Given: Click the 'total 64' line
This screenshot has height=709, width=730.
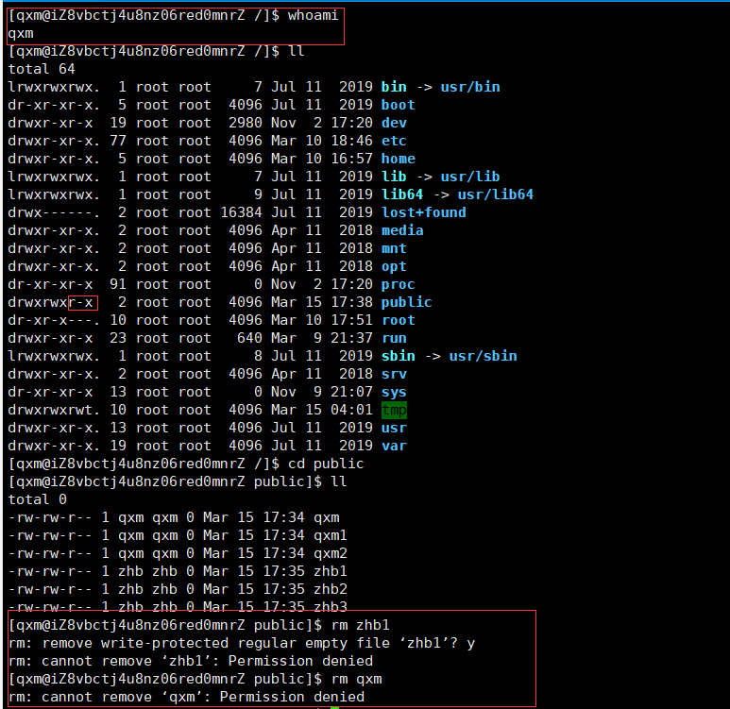Looking at the screenshot, I should click(42, 69).
